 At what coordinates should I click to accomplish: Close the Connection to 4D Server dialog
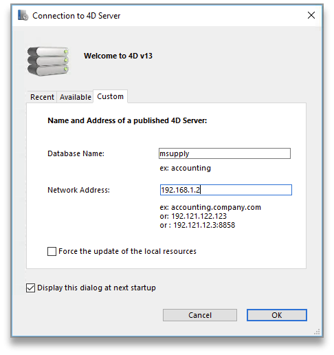311,15
